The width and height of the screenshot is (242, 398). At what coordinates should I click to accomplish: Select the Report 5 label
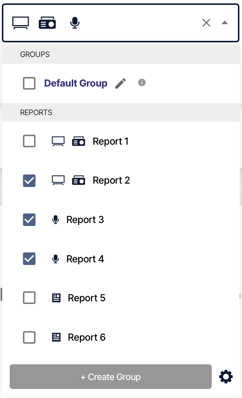87,298
